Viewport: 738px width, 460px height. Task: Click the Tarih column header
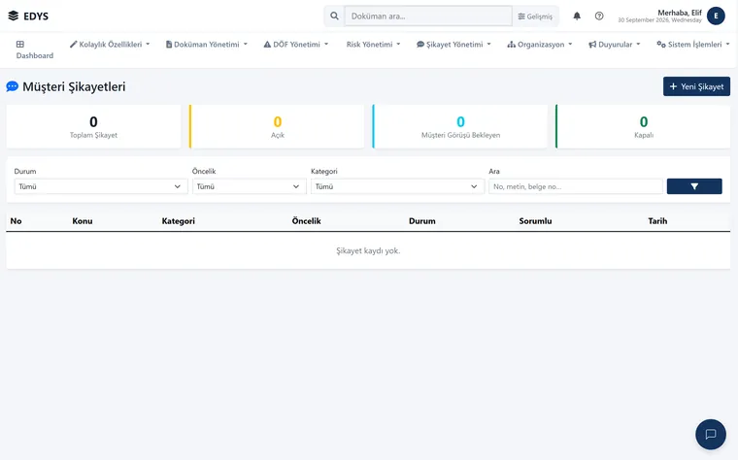coord(657,221)
